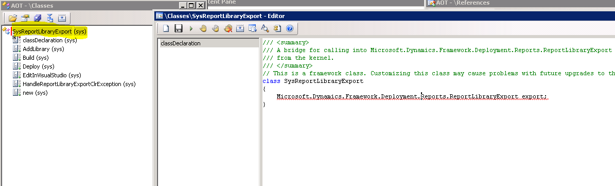Click 'This is a framework class' comment
Viewport: 615px width, 186px height.
point(438,73)
